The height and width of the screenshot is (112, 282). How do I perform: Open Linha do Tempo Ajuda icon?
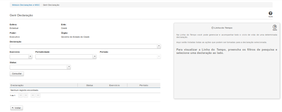tap(275, 27)
